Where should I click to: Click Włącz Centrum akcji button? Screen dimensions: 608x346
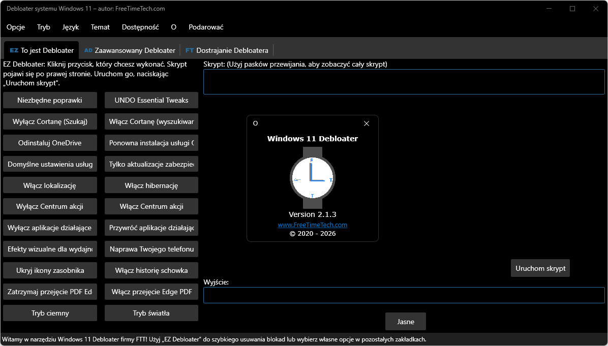151,206
